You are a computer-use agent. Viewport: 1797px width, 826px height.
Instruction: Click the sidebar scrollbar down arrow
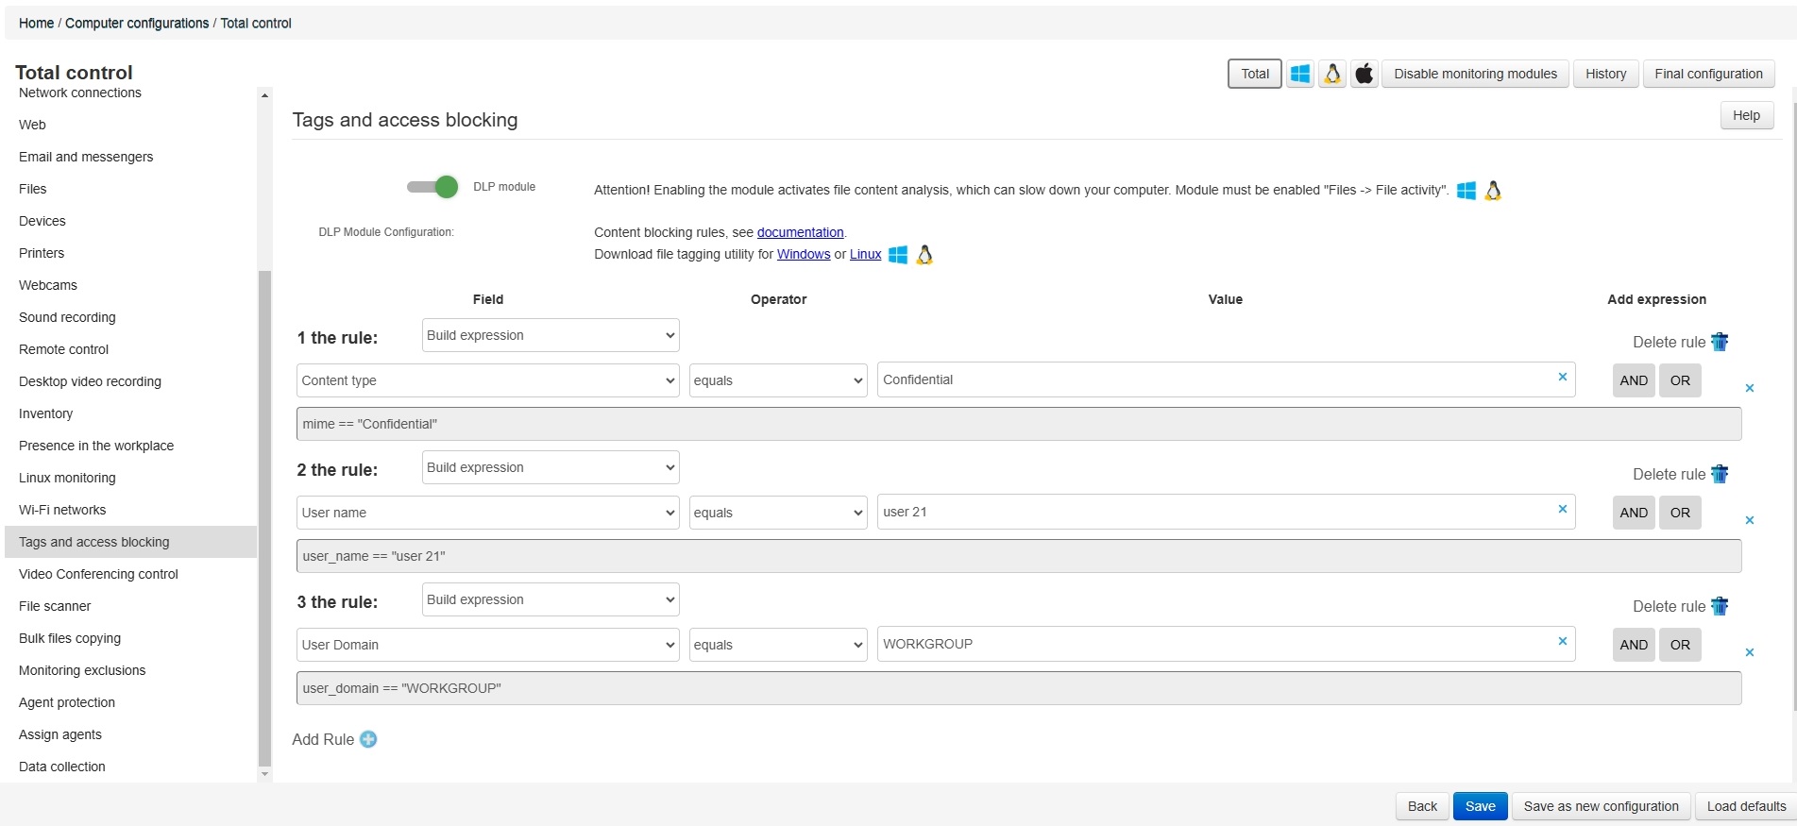264,774
